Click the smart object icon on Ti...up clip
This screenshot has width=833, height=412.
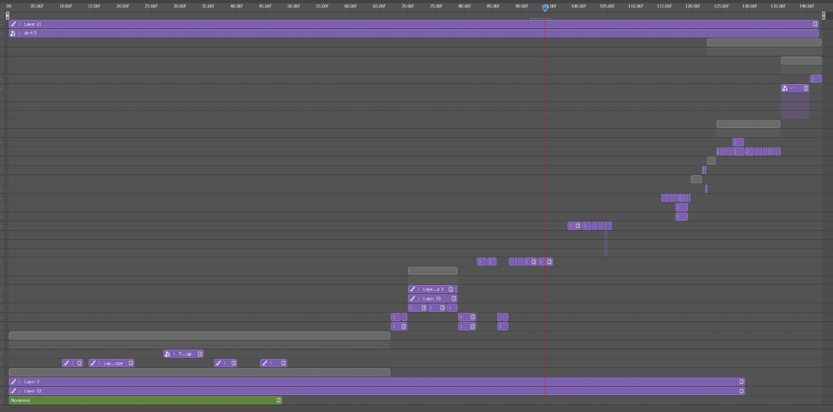[x=167, y=354]
